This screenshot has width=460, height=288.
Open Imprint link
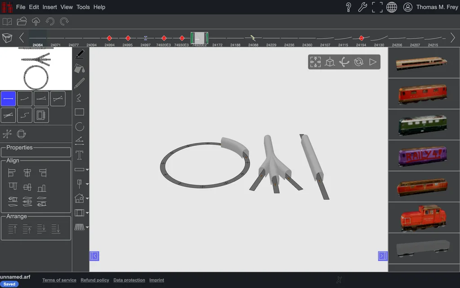point(157,280)
